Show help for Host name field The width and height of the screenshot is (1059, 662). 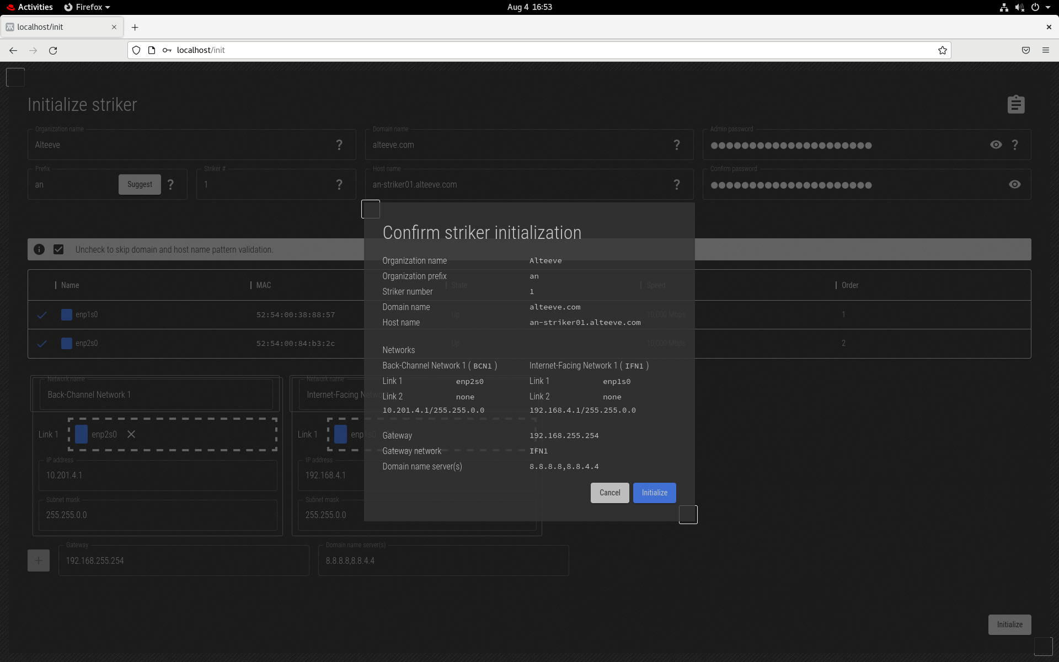tap(677, 184)
